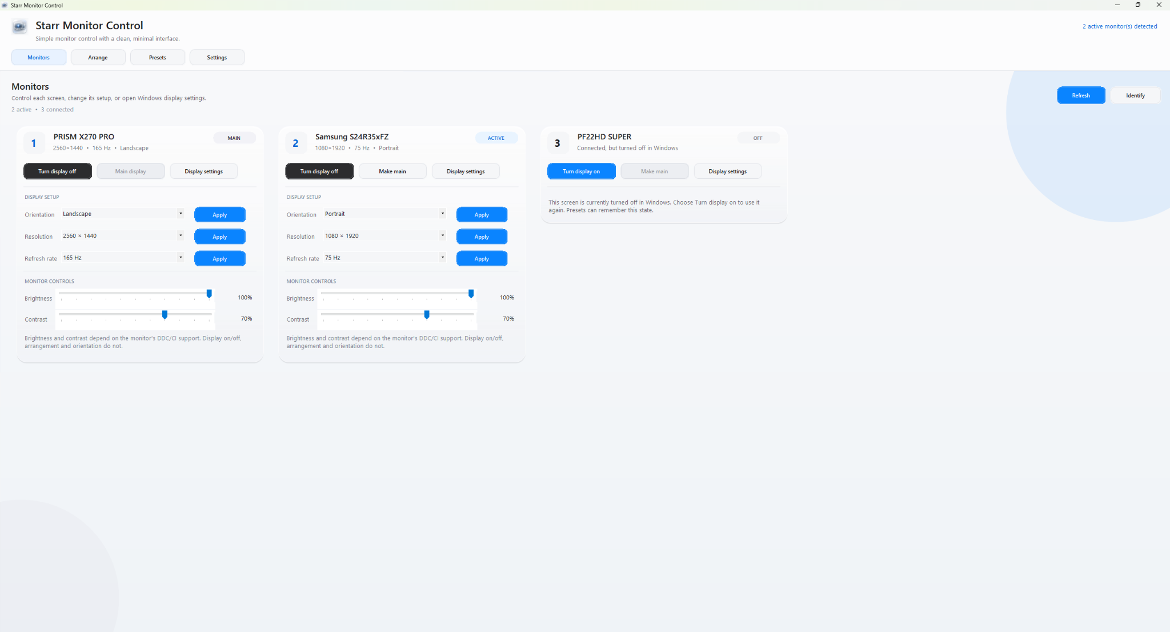
Task: Click Contrast slider thumb for Samsung S24R35xFZ
Action: point(427,315)
